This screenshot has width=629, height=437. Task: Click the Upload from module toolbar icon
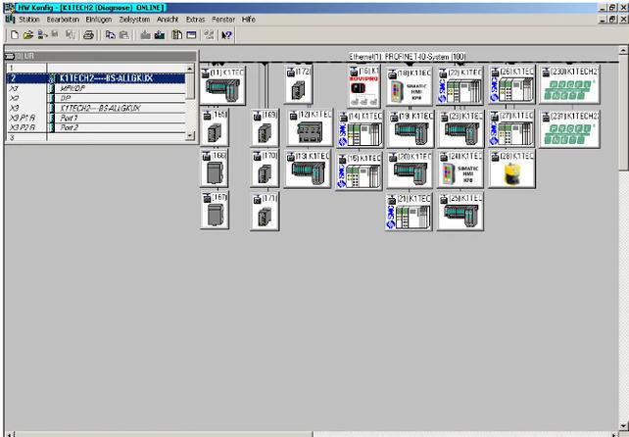(x=160, y=35)
